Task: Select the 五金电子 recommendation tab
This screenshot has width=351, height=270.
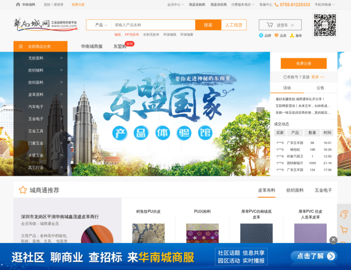Action: click(x=323, y=190)
